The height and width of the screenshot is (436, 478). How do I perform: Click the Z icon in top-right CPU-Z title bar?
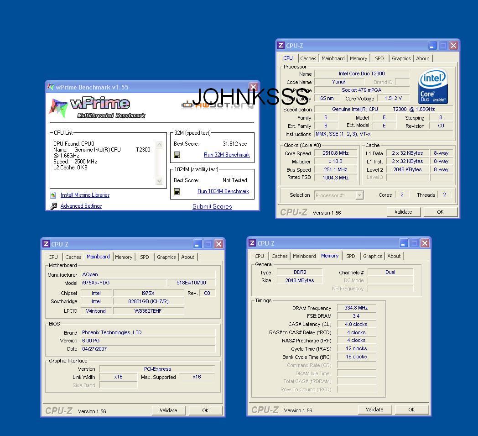click(281, 46)
